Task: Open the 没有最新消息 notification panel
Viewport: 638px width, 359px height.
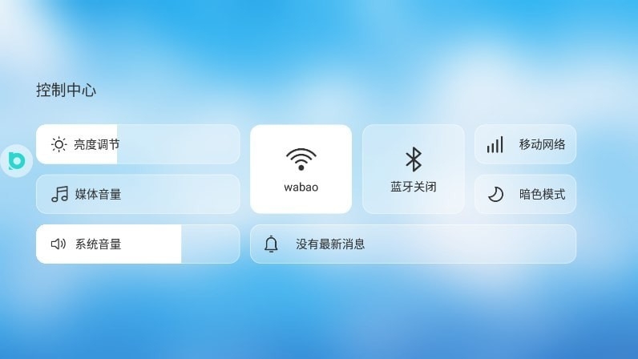Action: (413, 244)
